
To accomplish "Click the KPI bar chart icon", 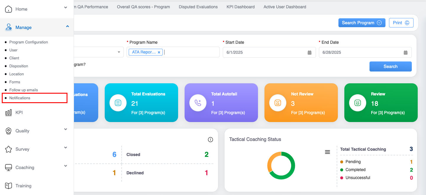I will tap(9, 113).
